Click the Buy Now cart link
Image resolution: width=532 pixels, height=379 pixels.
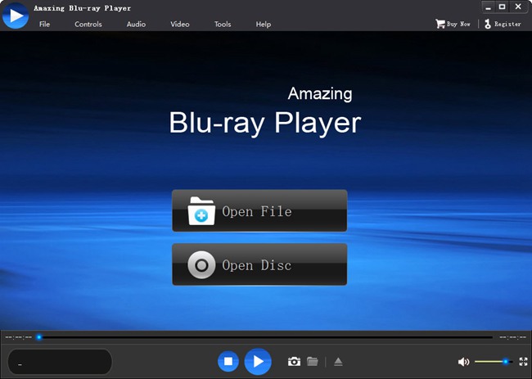coord(453,24)
